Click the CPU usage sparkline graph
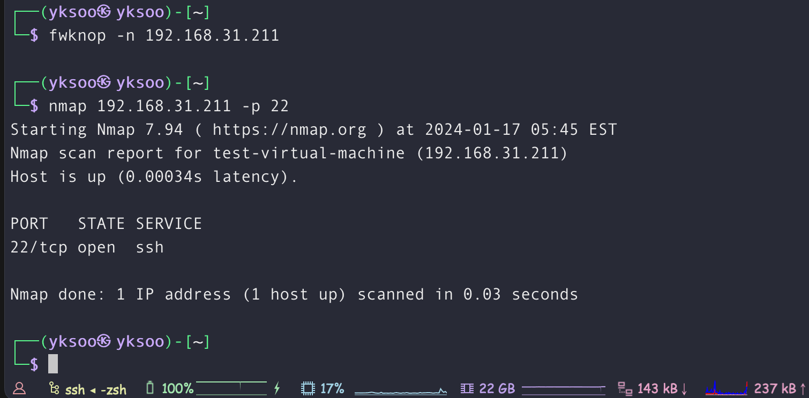The image size is (809, 398). pos(401,391)
